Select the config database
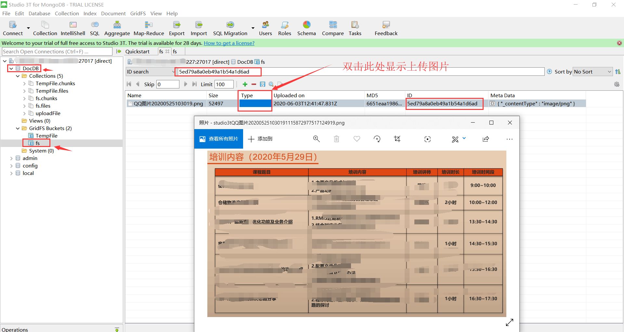The height and width of the screenshot is (332, 624). (x=30, y=166)
